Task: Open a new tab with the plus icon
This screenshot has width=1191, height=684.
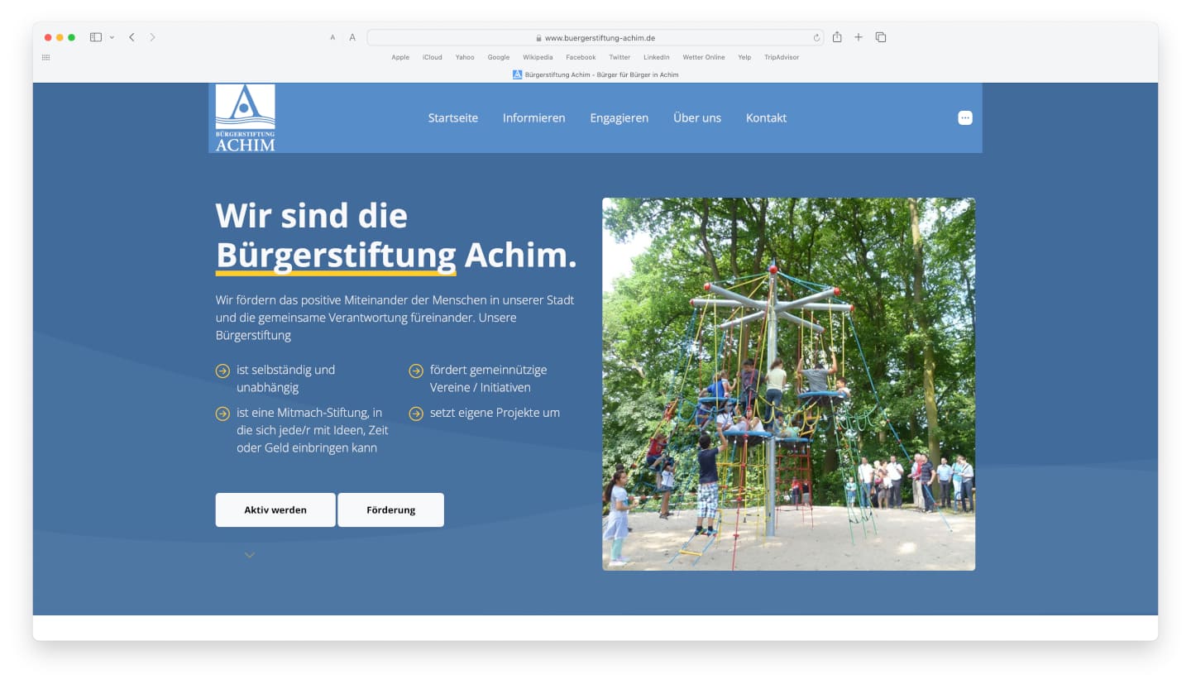Action: (858, 36)
